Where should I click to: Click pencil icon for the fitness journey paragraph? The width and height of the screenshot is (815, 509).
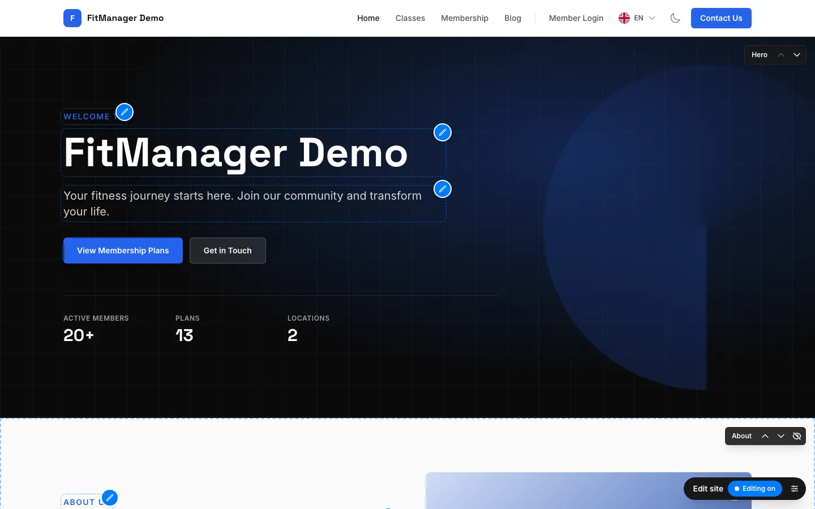pos(443,189)
